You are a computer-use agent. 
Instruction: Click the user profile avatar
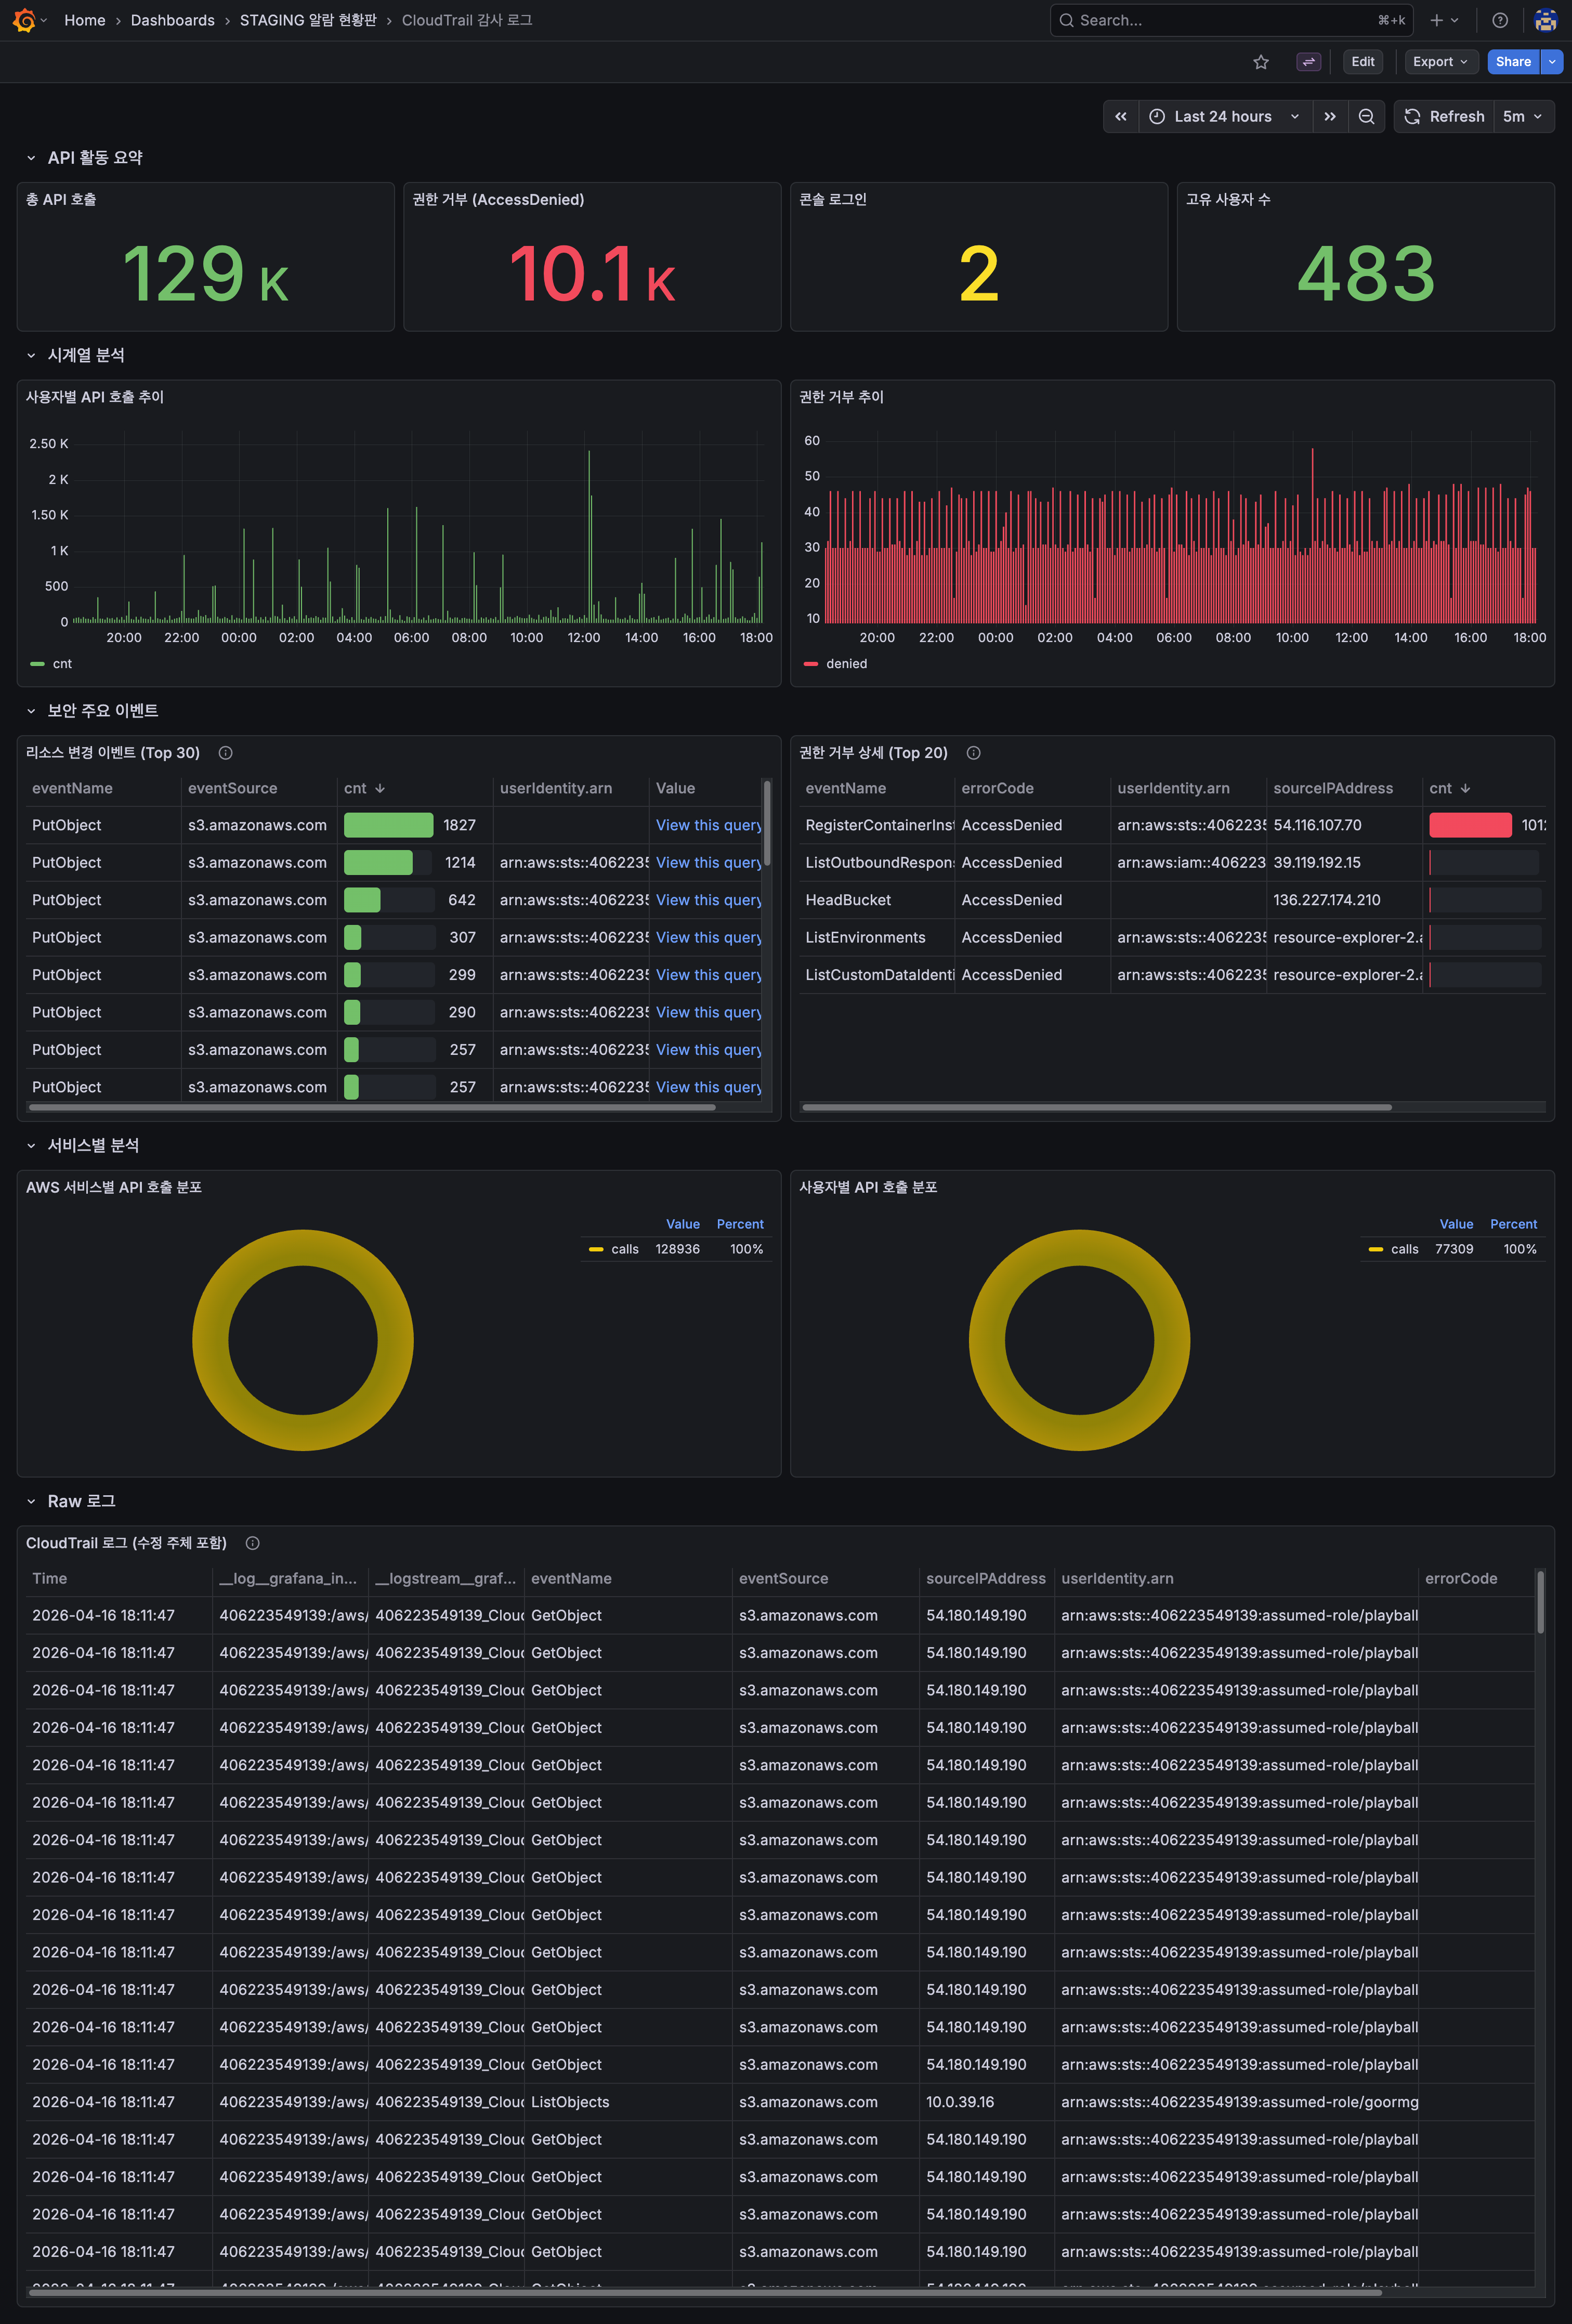point(1545,20)
